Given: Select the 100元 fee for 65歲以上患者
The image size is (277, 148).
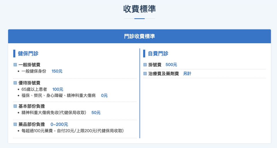Looking at the screenshot, I should click(58, 89).
